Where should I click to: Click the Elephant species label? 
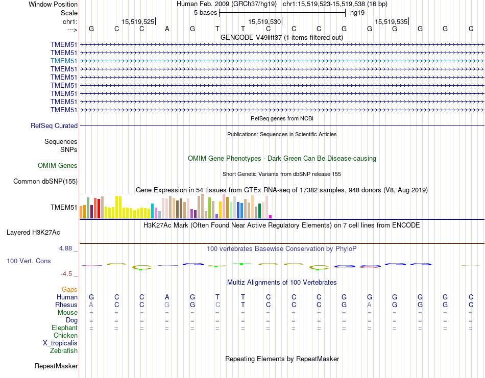[64, 327]
